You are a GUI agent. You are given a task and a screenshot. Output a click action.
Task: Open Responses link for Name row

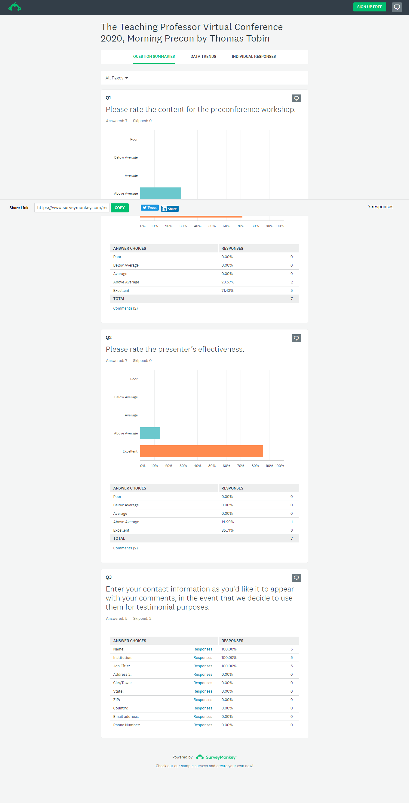tap(202, 649)
